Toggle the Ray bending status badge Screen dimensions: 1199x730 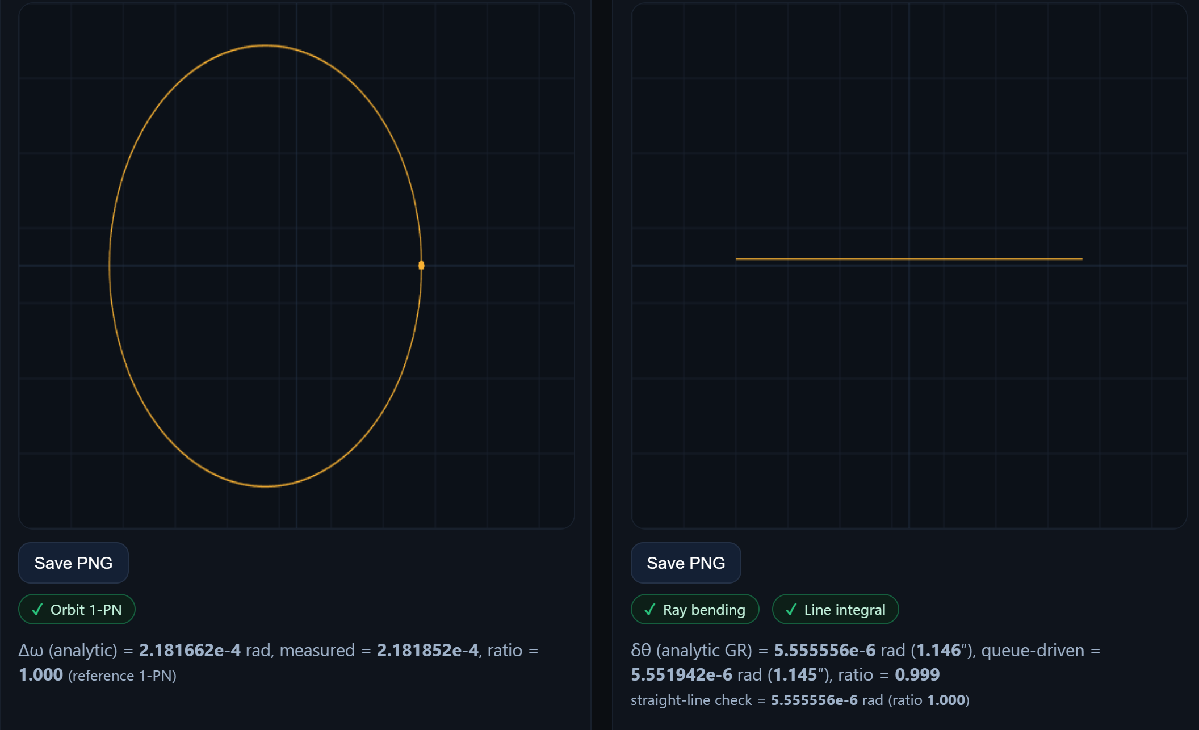[694, 610]
